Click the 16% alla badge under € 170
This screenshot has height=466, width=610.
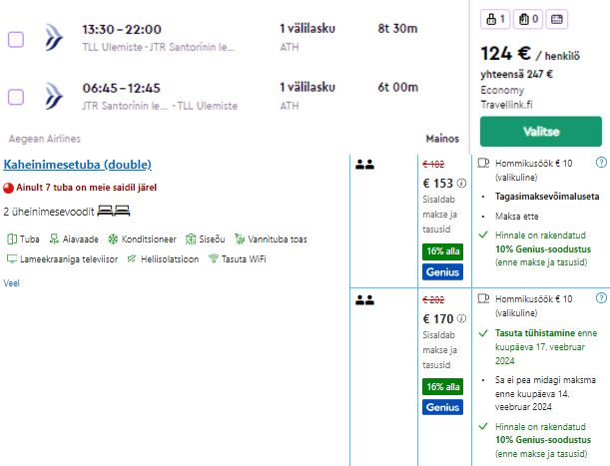(x=442, y=386)
